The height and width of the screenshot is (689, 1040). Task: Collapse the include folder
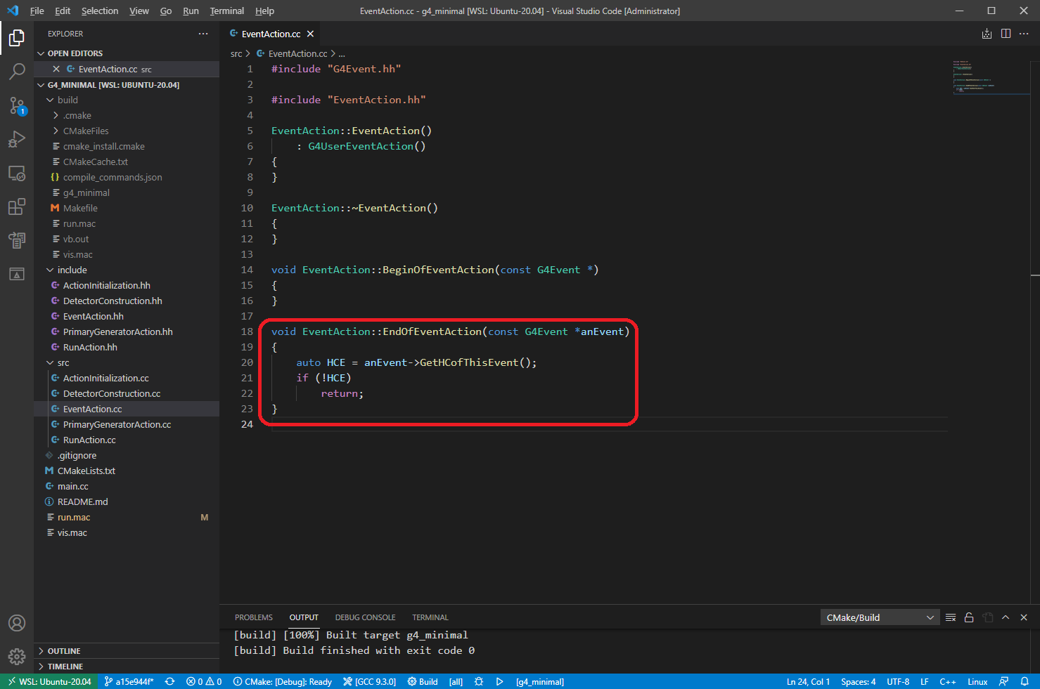pos(72,270)
